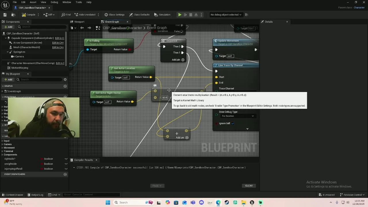Select the MotionWarping component
The image size is (368, 207).
click(x=20, y=68)
